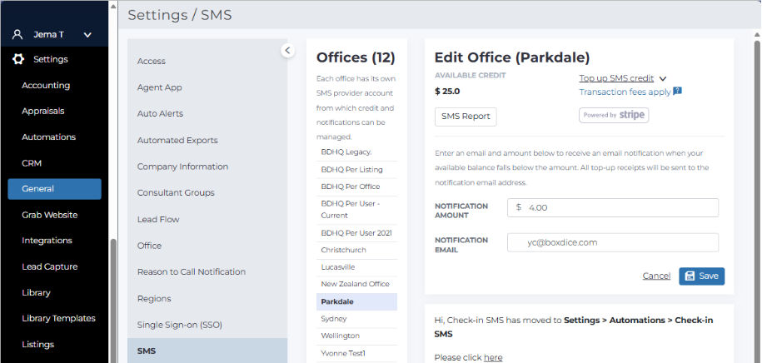The height and width of the screenshot is (363, 762).
Task: Click the left sidebar scrollbar thumb
Action: (x=113, y=301)
